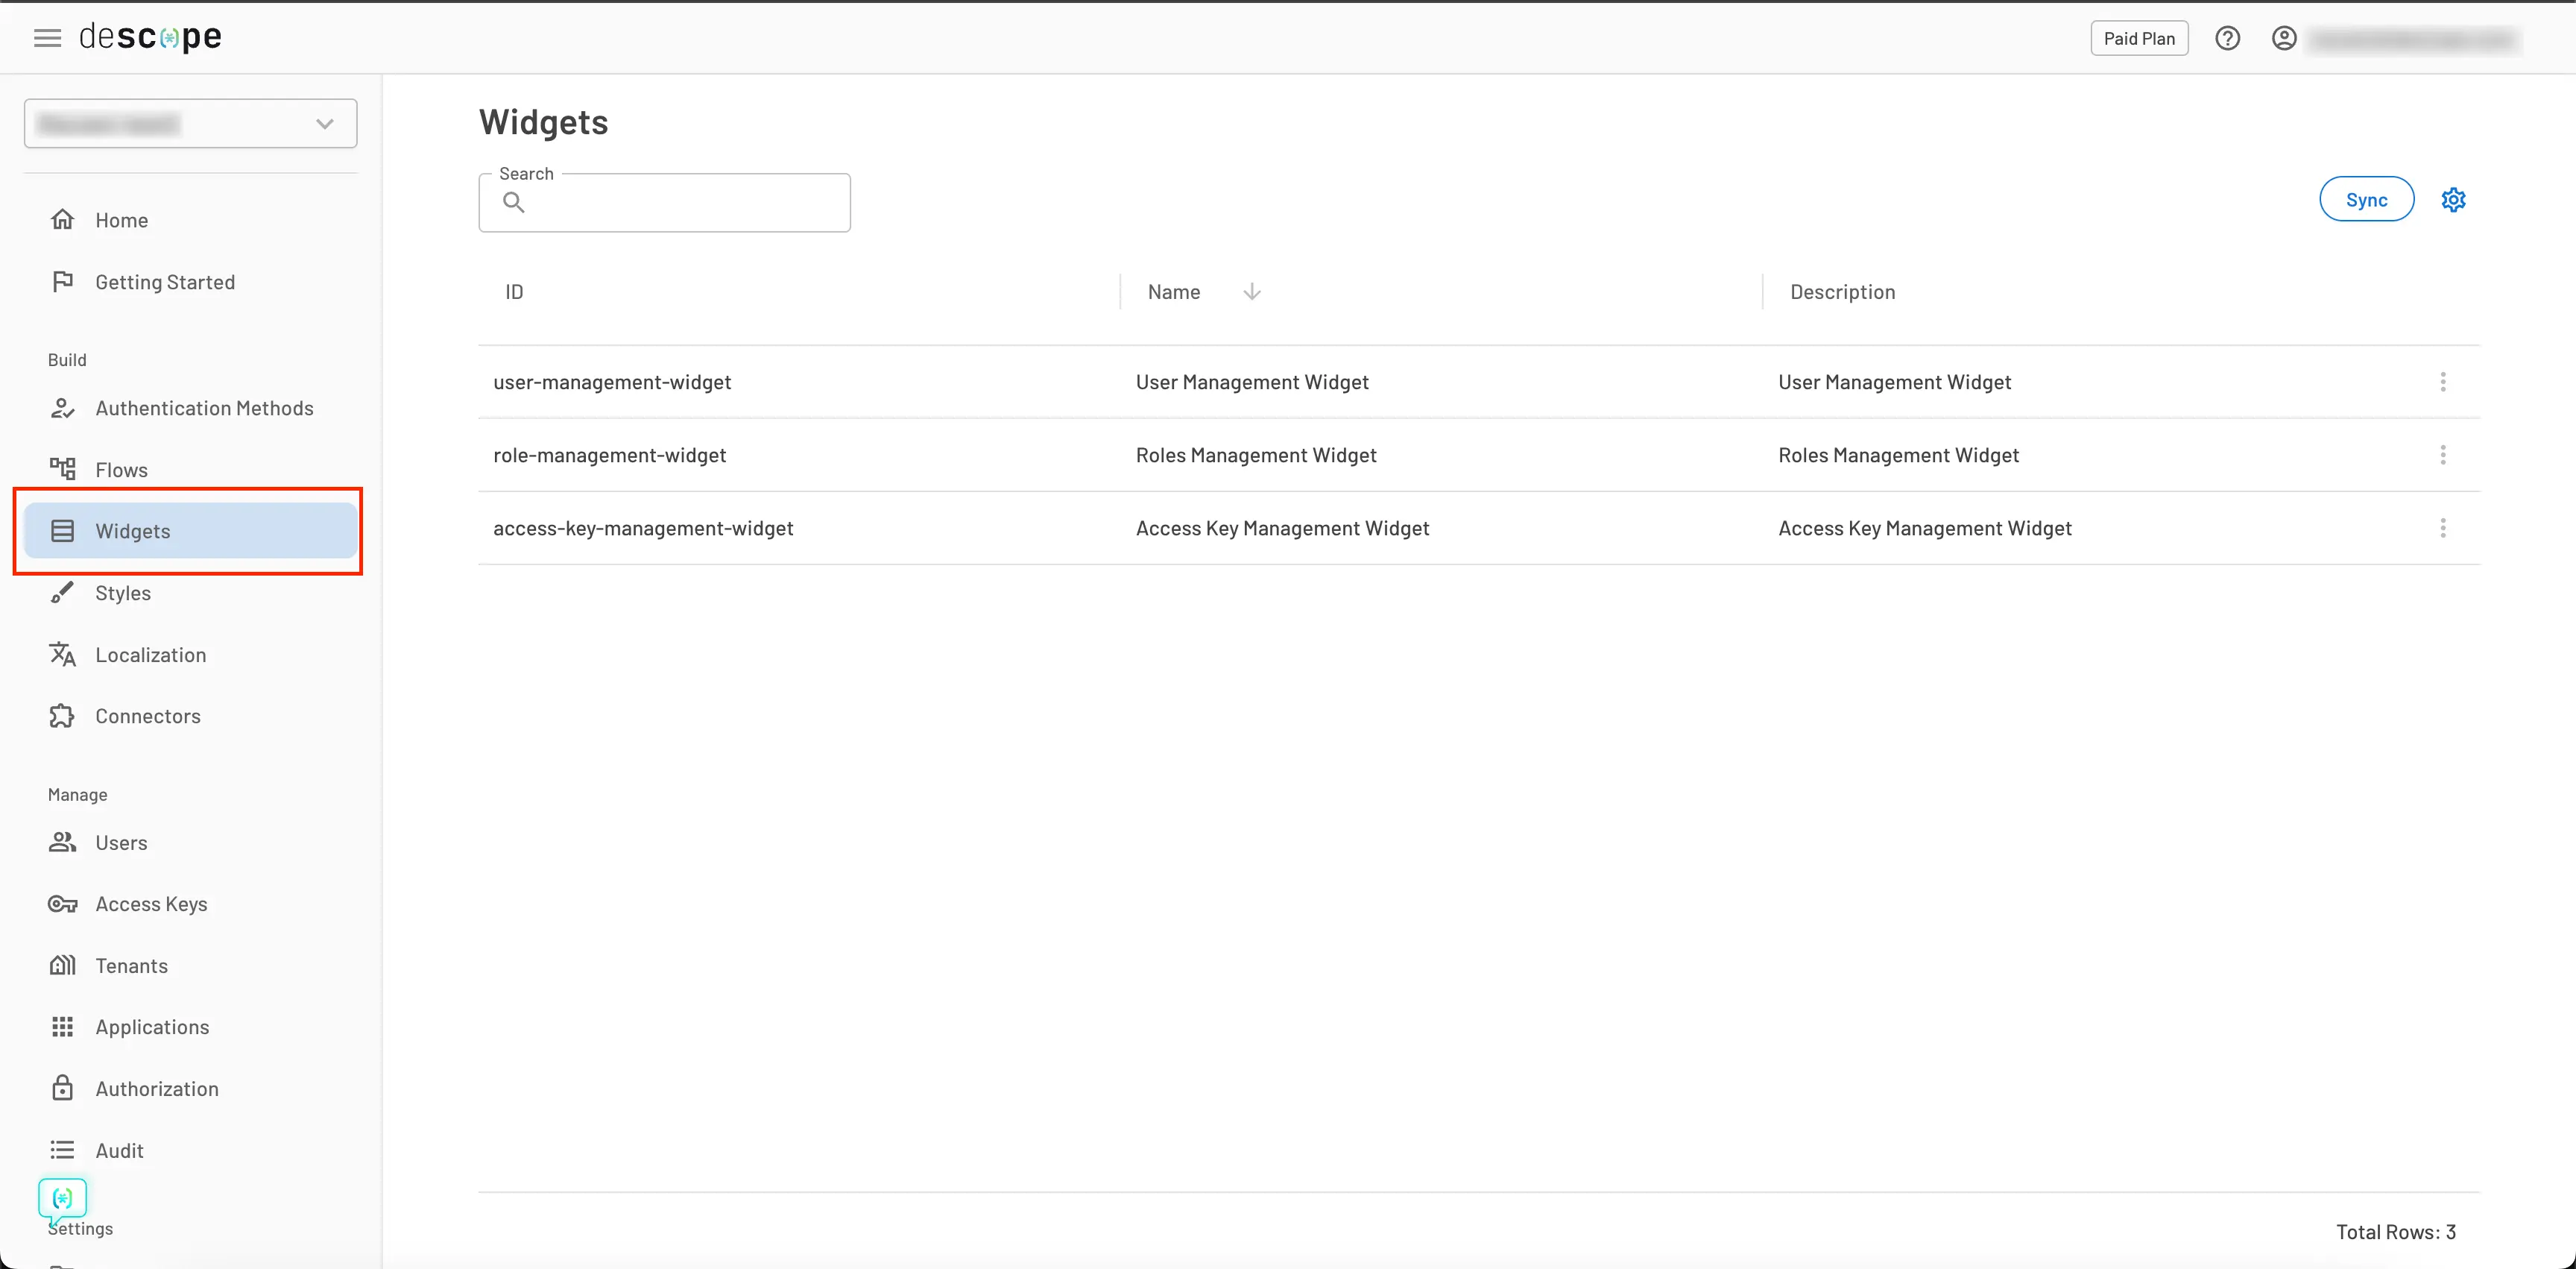The width and height of the screenshot is (2576, 1269).
Task: Navigate to Connectors
Action: click(148, 716)
